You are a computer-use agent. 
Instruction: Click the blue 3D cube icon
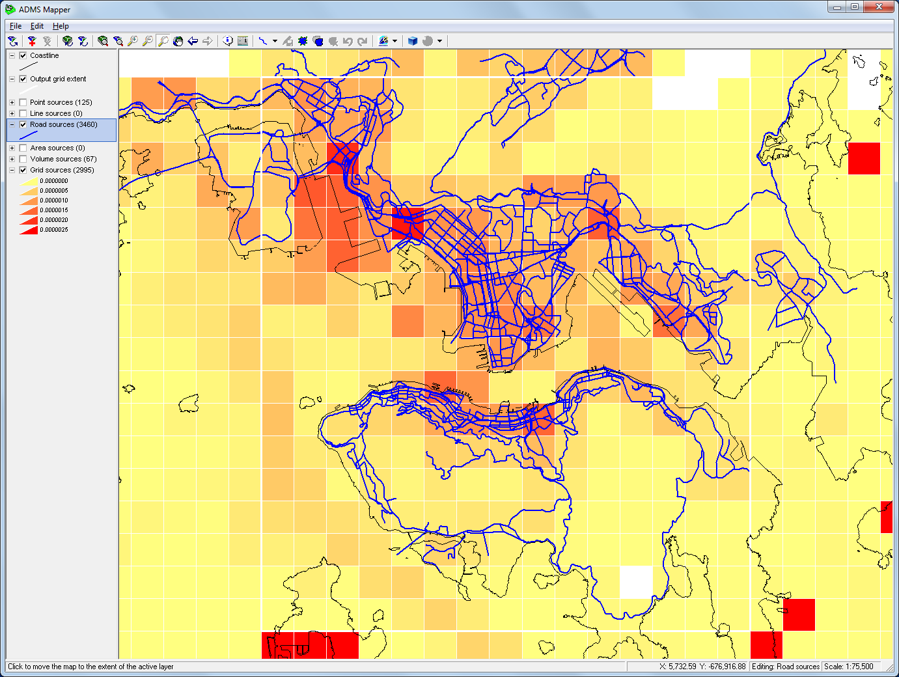pos(412,41)
